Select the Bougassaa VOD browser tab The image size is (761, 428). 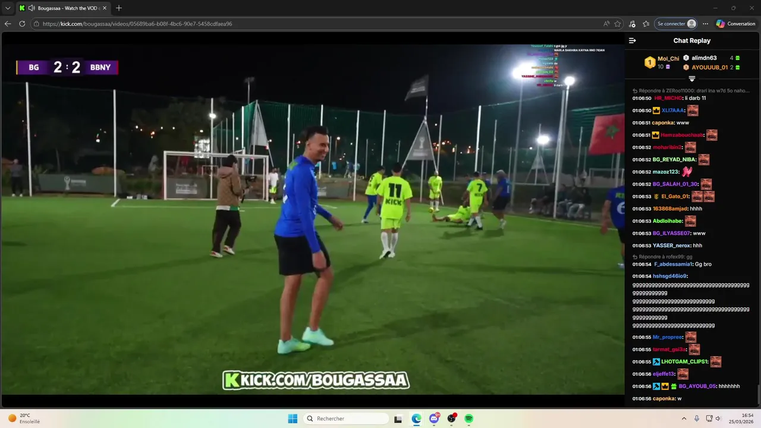tap(63, 8)
